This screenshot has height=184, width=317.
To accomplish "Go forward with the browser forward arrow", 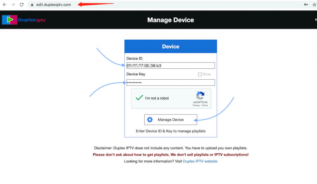I will click(13, 4).
